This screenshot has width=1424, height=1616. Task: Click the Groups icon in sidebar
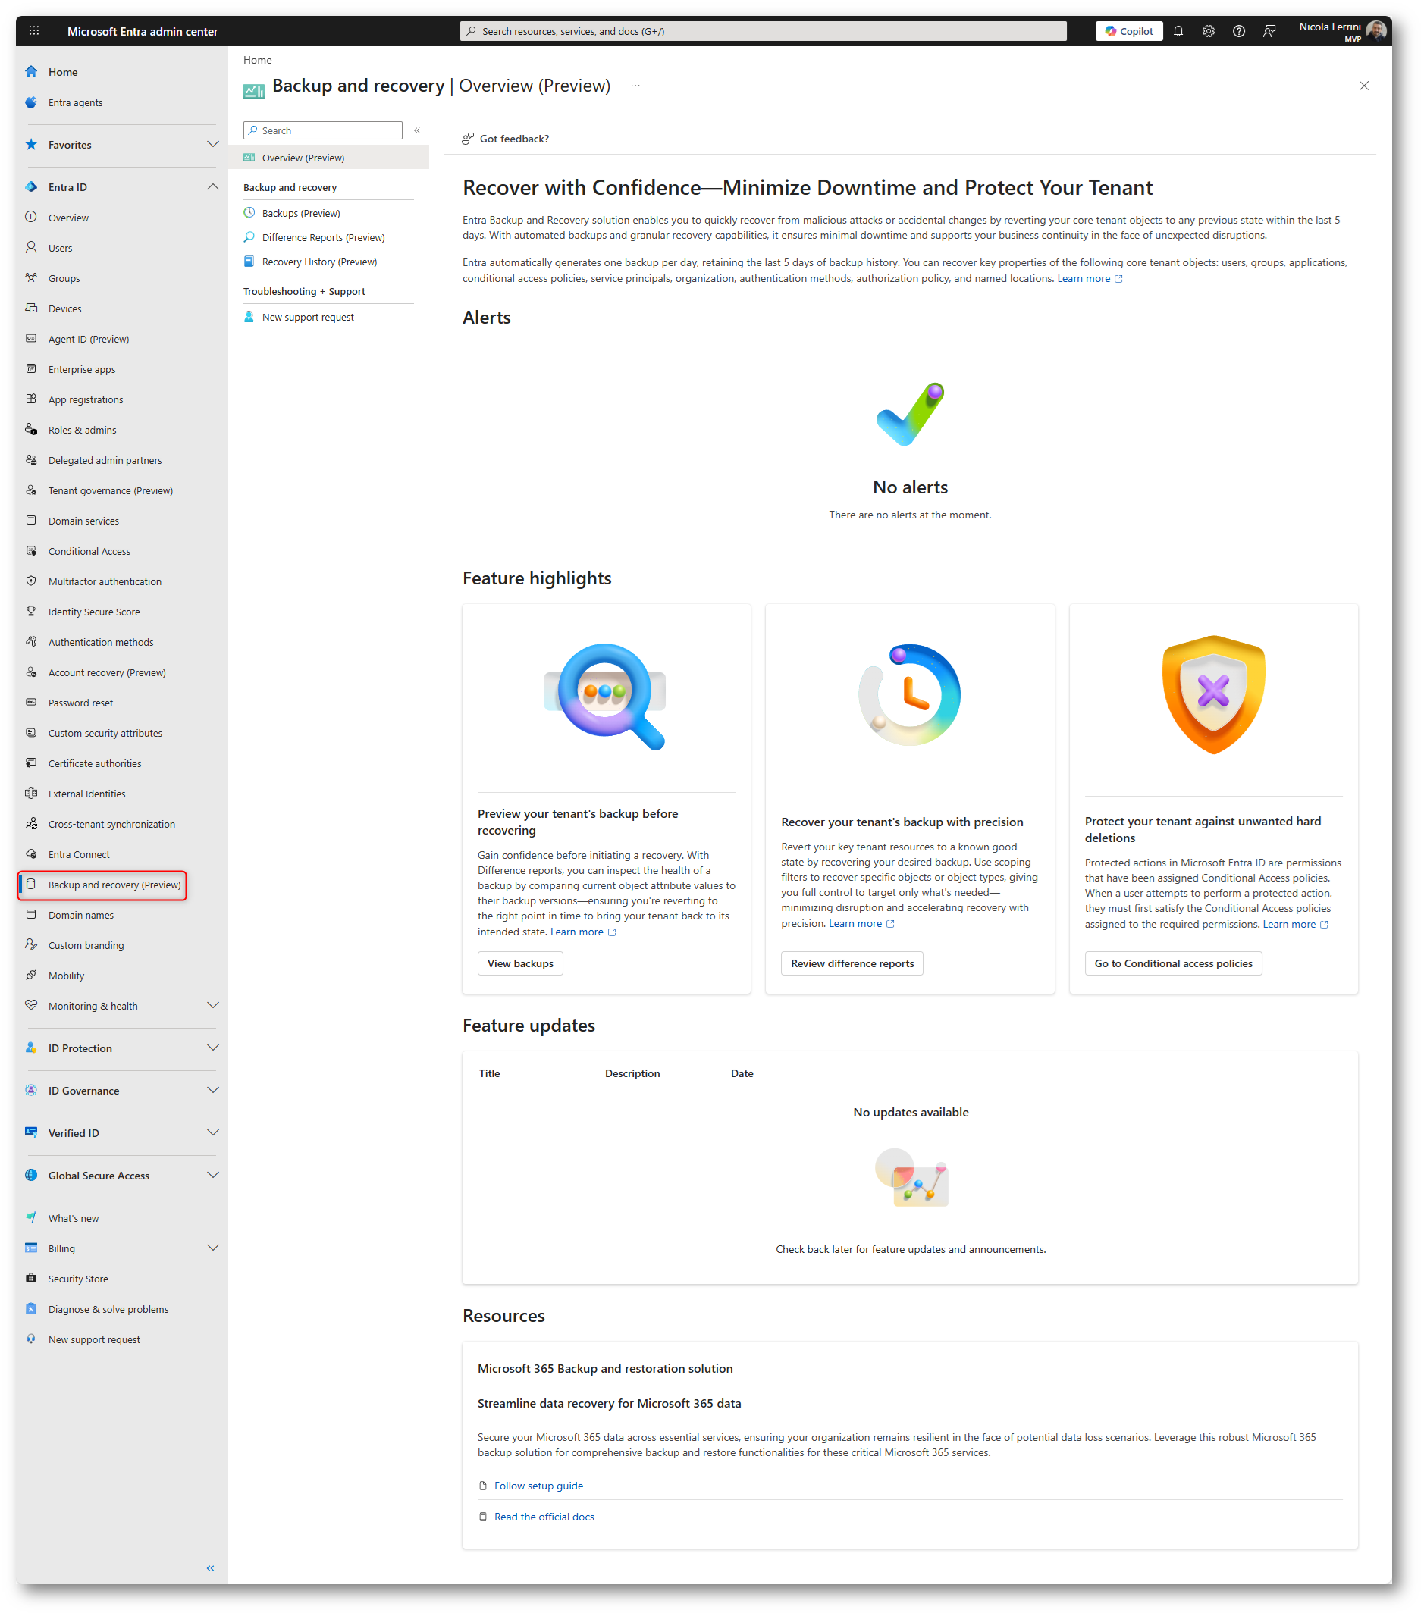pos(31,277)
